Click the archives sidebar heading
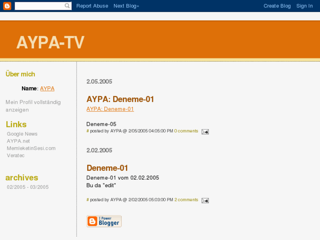 point(22,178)
